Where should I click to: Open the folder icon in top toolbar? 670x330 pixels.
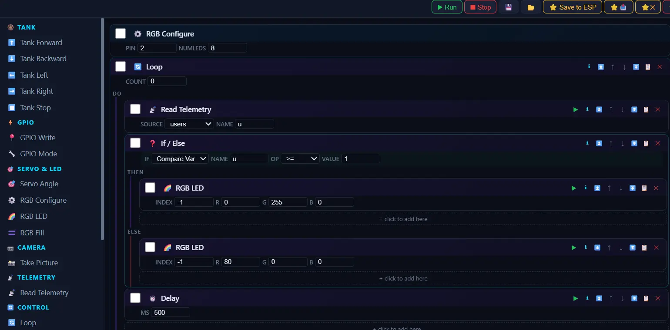tap(531, 7)
